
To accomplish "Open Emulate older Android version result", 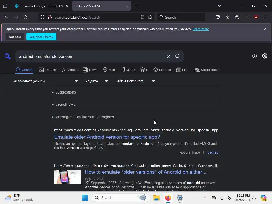I will tap(107, 137).
